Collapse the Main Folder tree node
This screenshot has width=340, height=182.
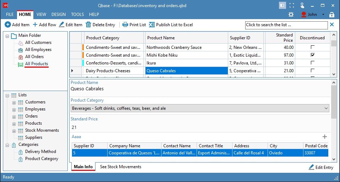[7, 36]
